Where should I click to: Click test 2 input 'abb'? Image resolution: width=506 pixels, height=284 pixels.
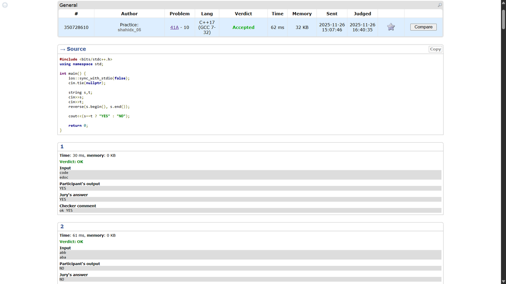click(x=63, y=252)
